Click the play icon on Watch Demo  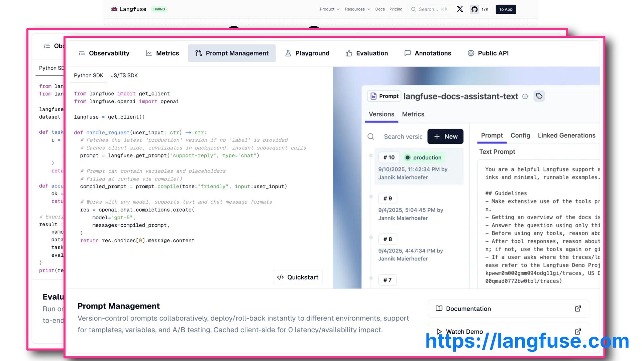439,332
